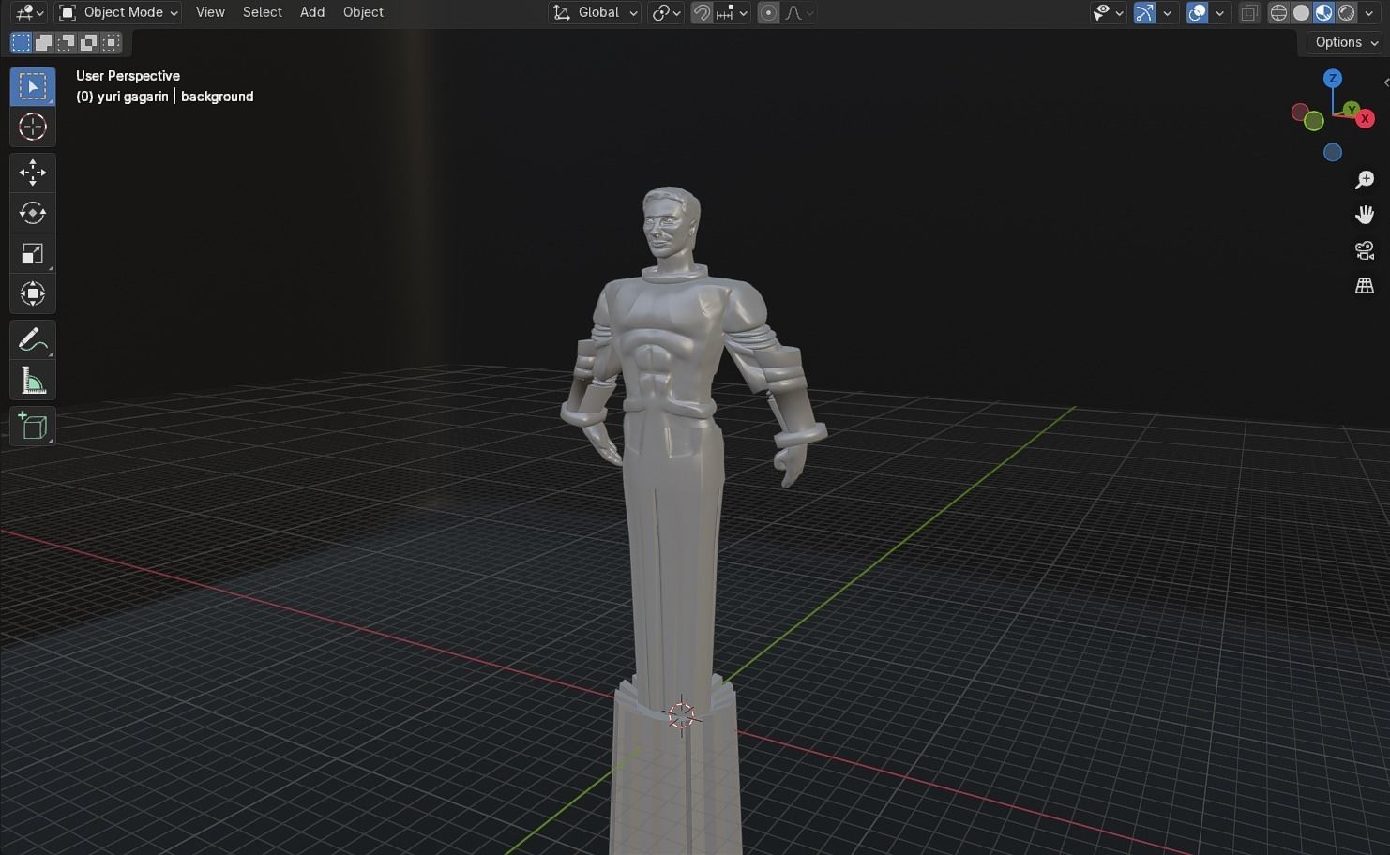Switch to material preview shading

tap(1323, 12)
